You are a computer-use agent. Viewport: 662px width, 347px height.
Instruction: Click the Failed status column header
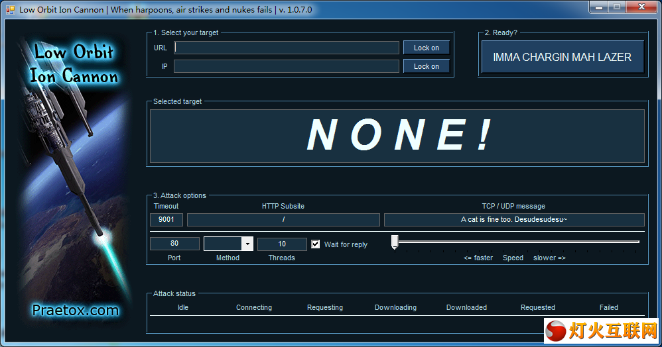609,307
